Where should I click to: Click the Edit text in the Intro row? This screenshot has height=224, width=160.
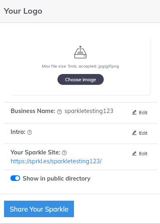(143, 133)
